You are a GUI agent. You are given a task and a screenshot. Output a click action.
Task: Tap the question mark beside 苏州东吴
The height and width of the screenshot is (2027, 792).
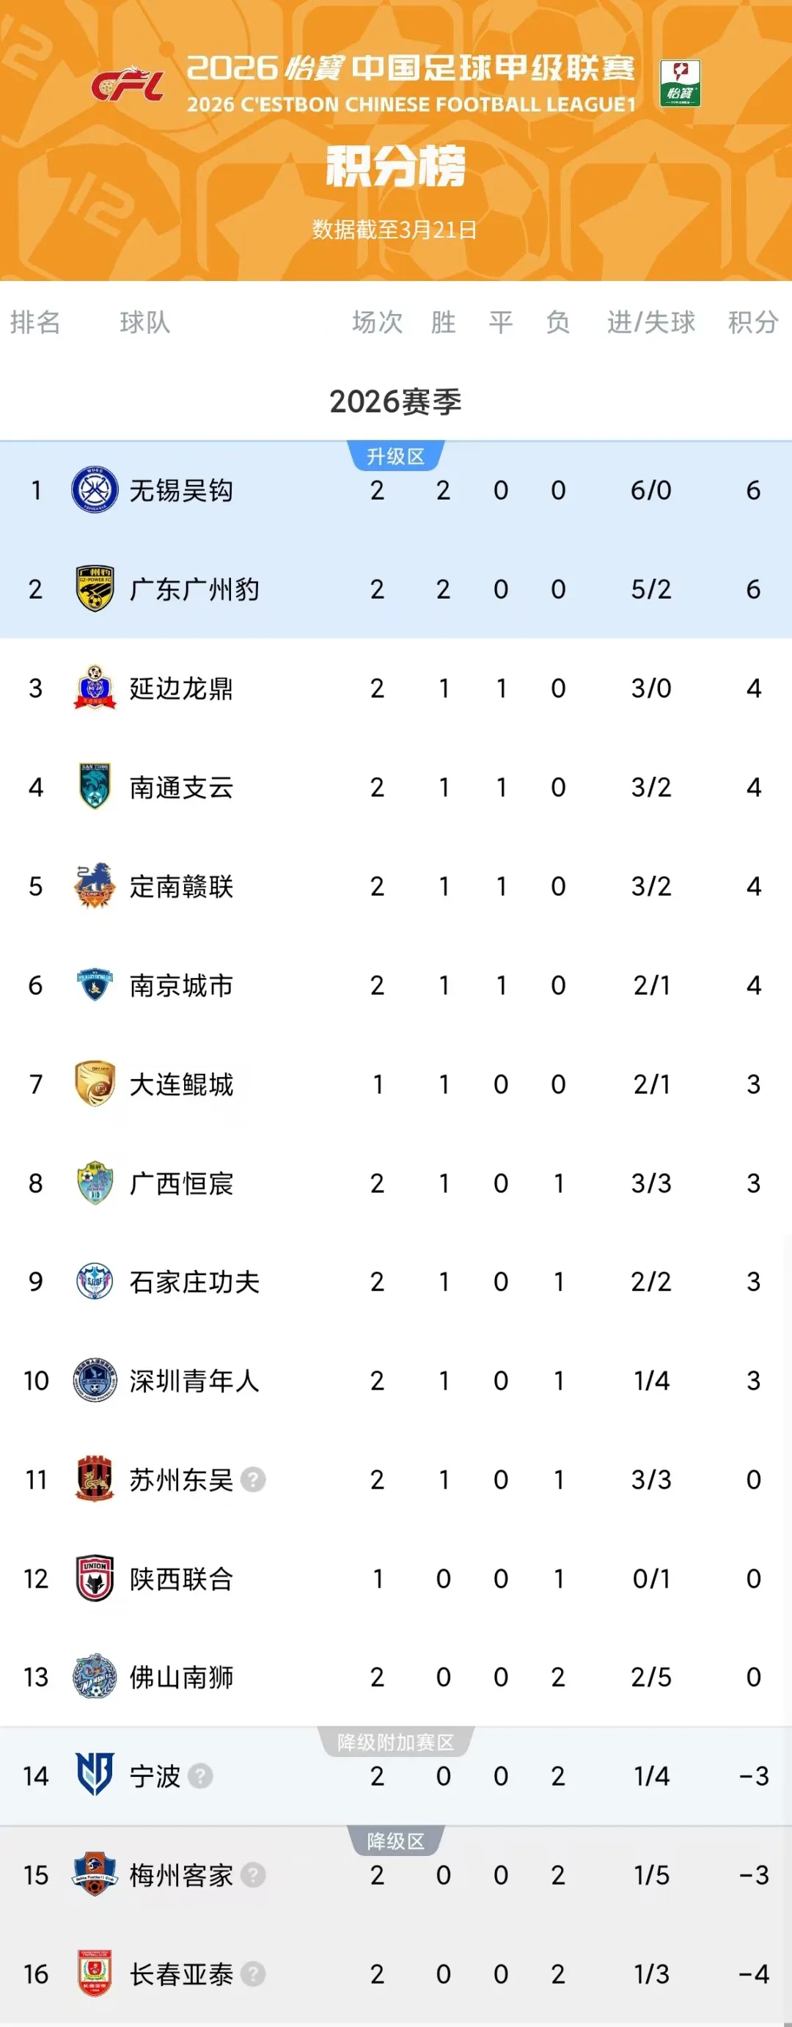(252, 1480)
